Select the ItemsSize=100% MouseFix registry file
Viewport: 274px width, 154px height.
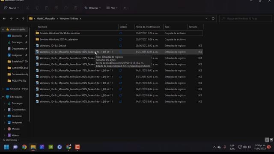click(x=119, y=52)
